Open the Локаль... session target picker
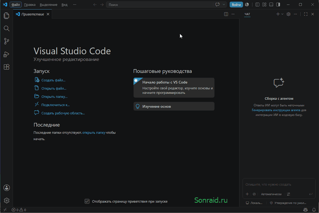 254,203
